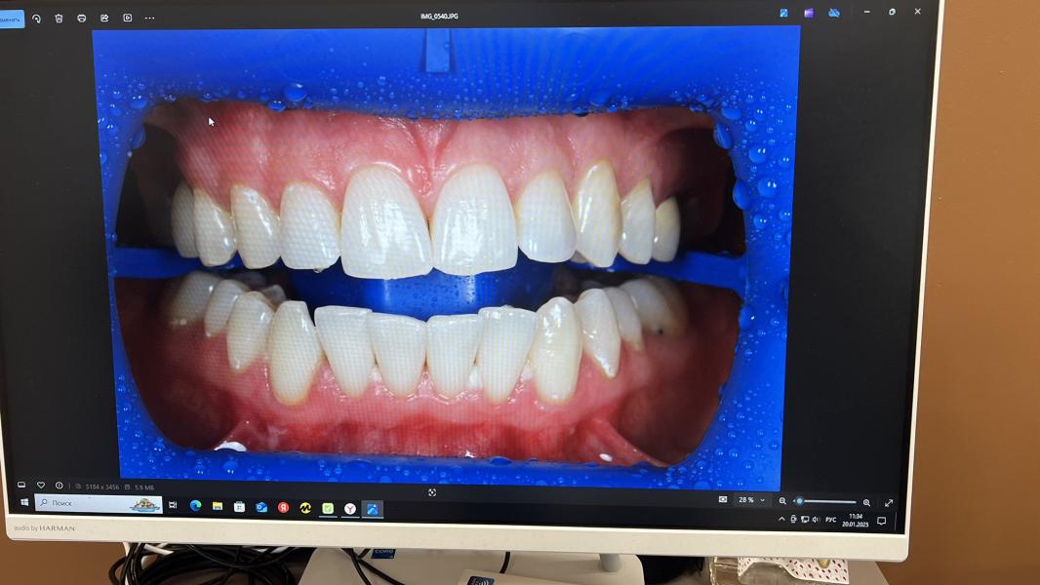The width and height of the screenshot is (1040, 585).
Task: Click the taskbar Search box
Action: coord(99,503)
